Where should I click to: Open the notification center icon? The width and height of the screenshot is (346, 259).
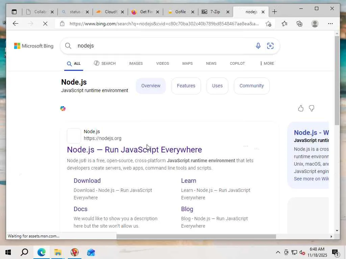coord(336,253)
